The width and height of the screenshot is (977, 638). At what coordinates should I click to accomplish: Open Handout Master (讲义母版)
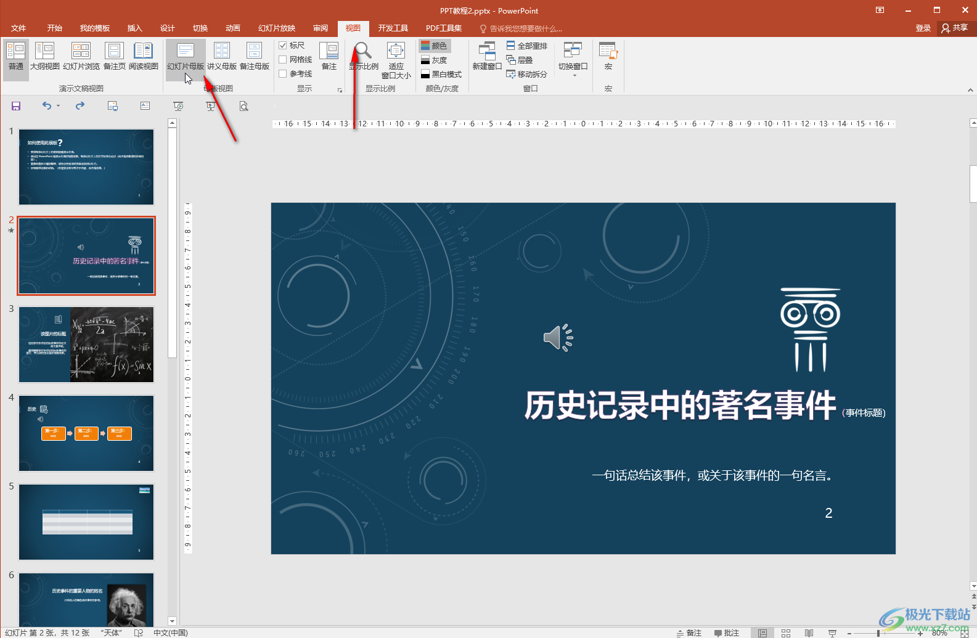(221, 57)
